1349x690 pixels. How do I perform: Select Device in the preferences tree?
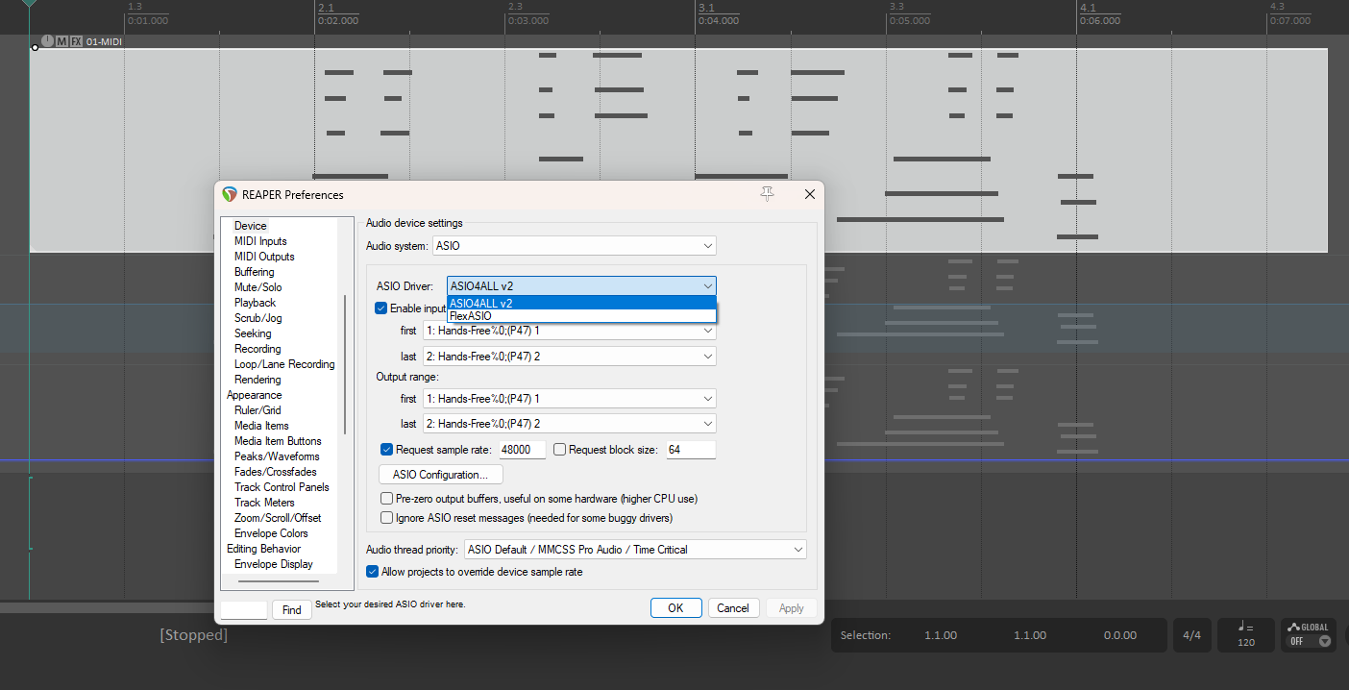point(251,226)
